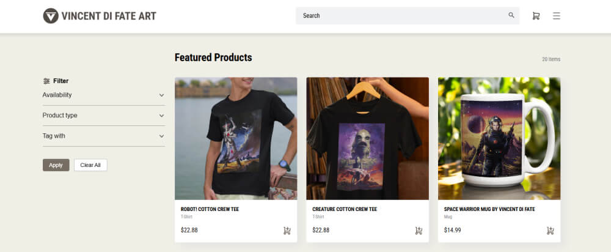Add Space Warrior Mug to cart
The image size is (611, 252).
[x=551, y=231]
